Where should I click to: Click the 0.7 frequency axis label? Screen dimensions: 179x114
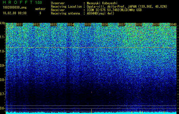[2, 94]
